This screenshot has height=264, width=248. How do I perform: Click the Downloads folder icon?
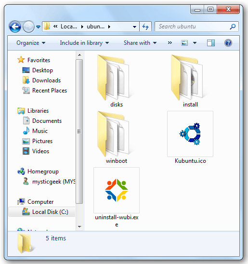(26, 80)
